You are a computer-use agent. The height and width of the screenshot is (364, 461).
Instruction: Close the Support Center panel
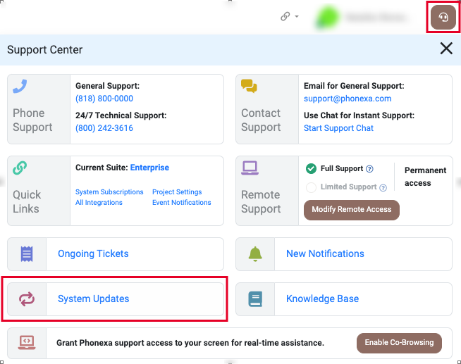(446, 49)
